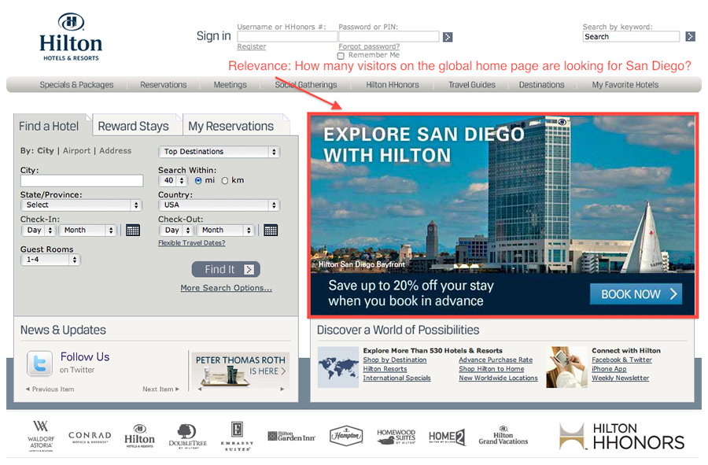Click the Find It button
The height and width of the screenshot is (465, 708).
tap(226, 270)
